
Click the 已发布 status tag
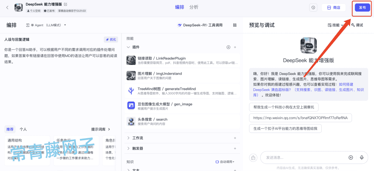[x=50, y=11]
